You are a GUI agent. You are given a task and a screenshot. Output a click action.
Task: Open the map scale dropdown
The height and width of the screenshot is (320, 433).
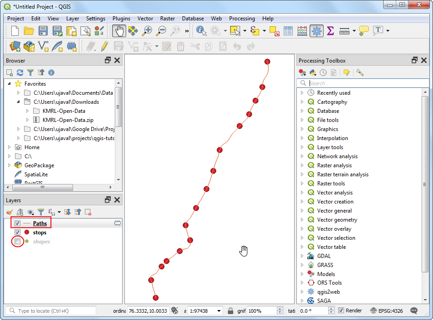point(219,311)
